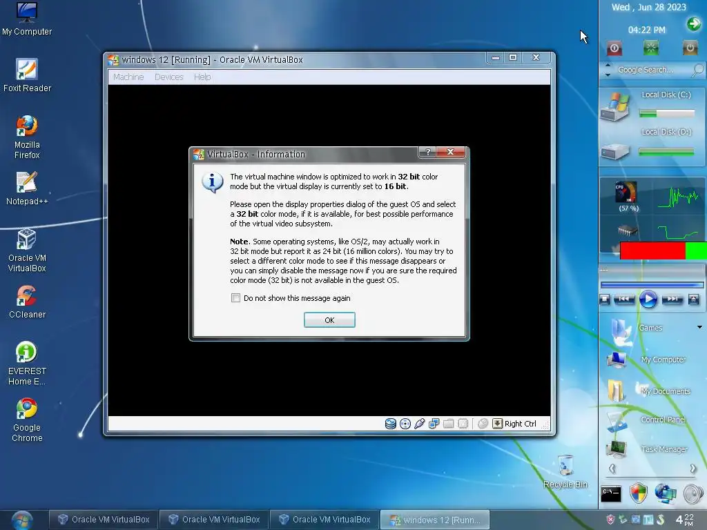Open the Machine menu

pos(128,77)
